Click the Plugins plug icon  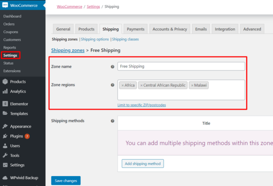click(5, 136)
